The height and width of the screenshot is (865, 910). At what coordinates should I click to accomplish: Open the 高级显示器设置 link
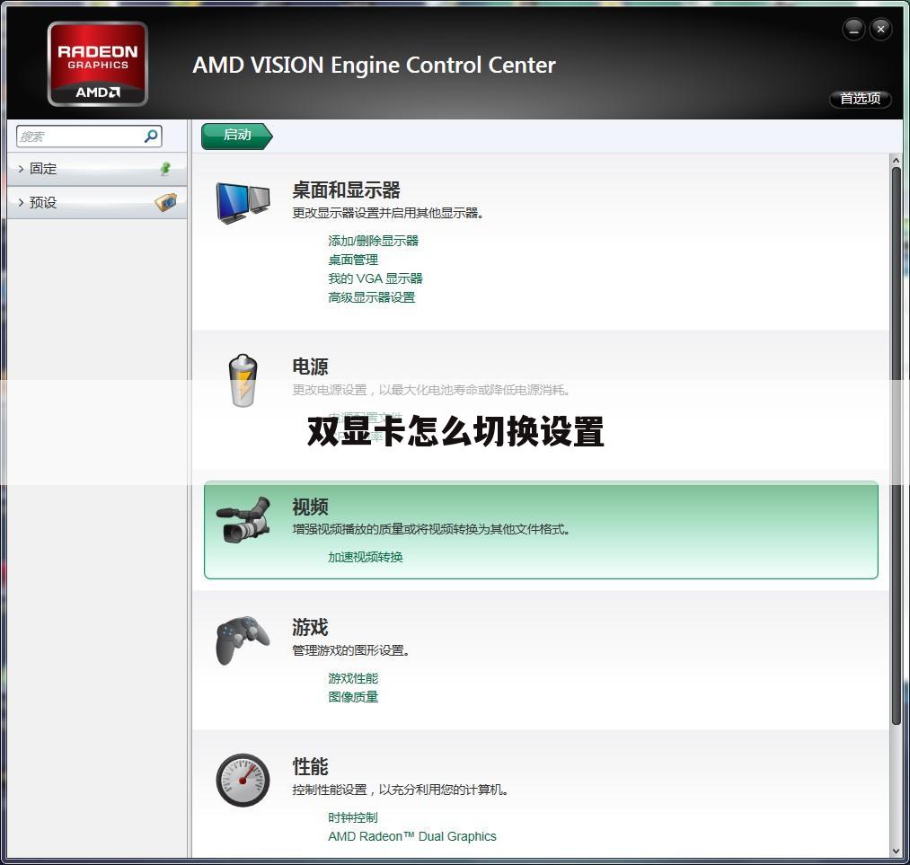[371, 297]
